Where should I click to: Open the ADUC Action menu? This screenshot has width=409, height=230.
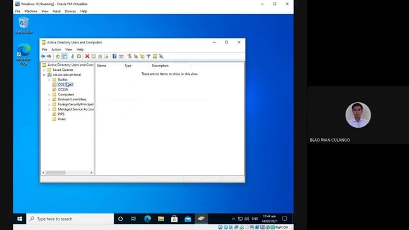tap(56, 50)
